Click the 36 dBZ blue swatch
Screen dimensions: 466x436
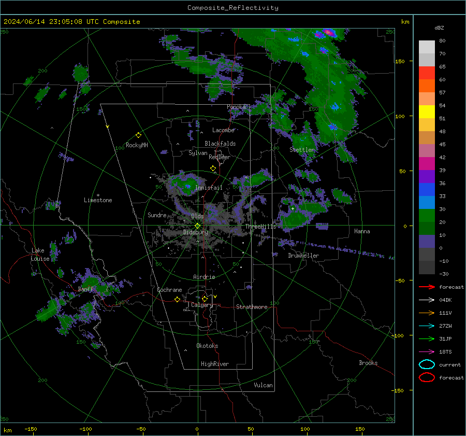427,190
